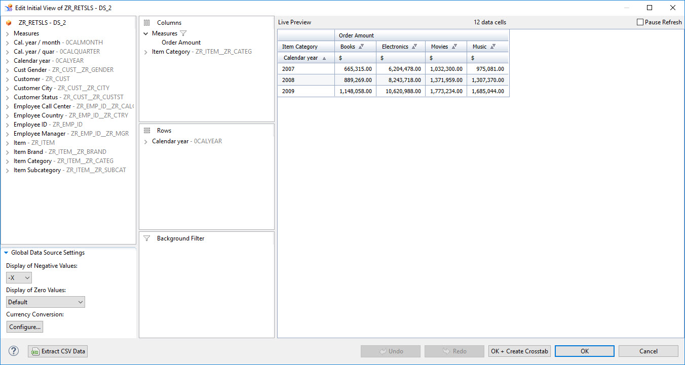
Task: Click sort icon next to Electronics column
Action: (414, 47)
